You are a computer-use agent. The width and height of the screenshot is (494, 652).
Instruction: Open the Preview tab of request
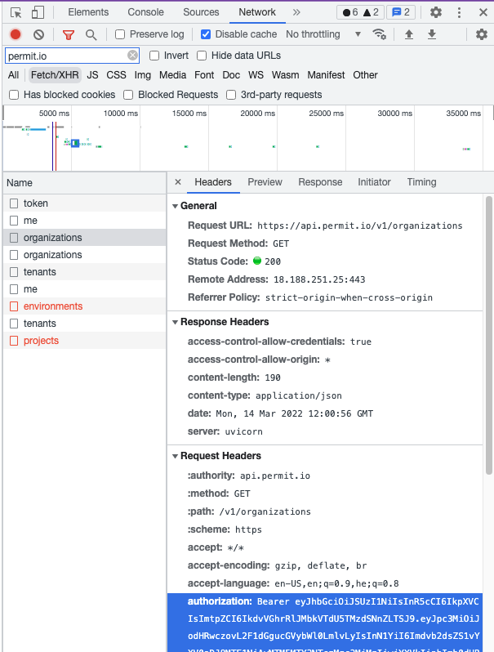pyautogui.click(x=265, y=182)
